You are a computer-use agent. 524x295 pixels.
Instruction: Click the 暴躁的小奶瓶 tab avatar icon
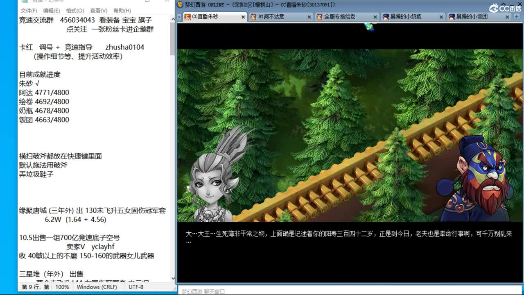point(386,17)
